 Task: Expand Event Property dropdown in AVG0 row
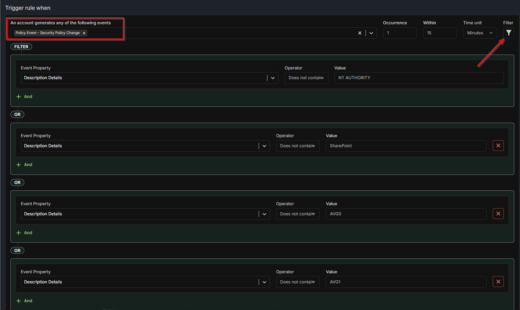tap(264, 214)
